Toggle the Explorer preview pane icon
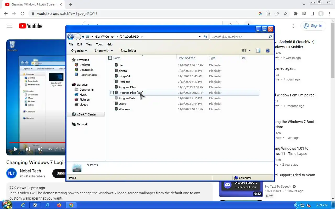 pyautogui.click(x=258, y=51)
